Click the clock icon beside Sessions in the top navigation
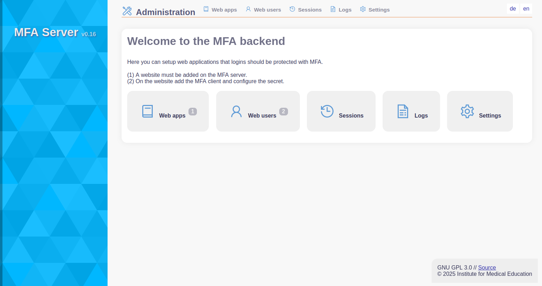This screenshot has height=286, width=542. 292,9
